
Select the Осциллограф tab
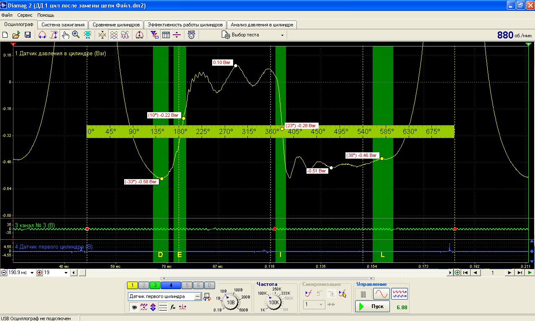[19, 24]
